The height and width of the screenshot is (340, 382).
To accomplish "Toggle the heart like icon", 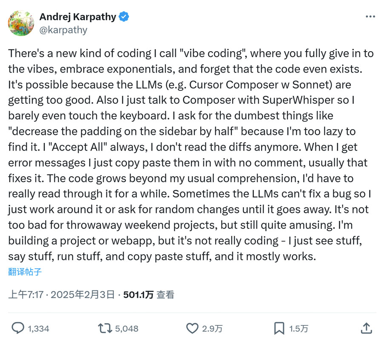I will click(x=193, y=328).
